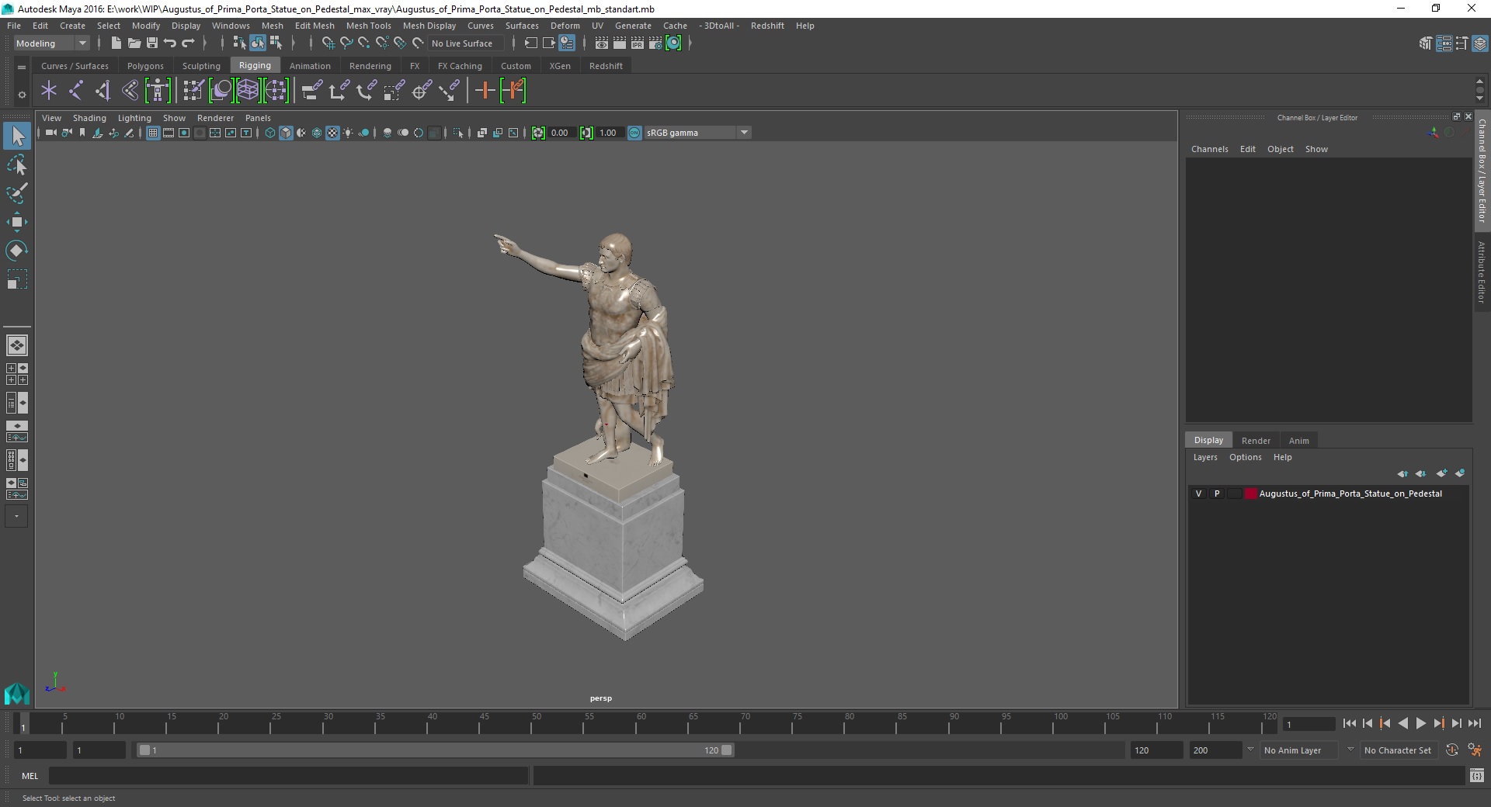Click the locator shelf icon
The height and width of the screenshot is (807, 1491).
[x=49, y=91]
